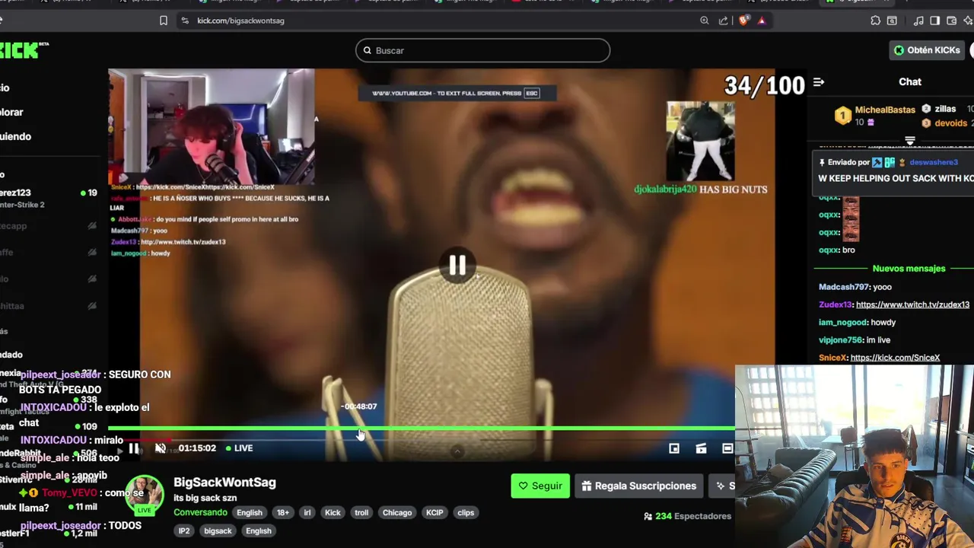Click the 234 Espectadores viewer count
Image resolution: width=974 pixels, height=548 pixels.
(x=687, y=516)
